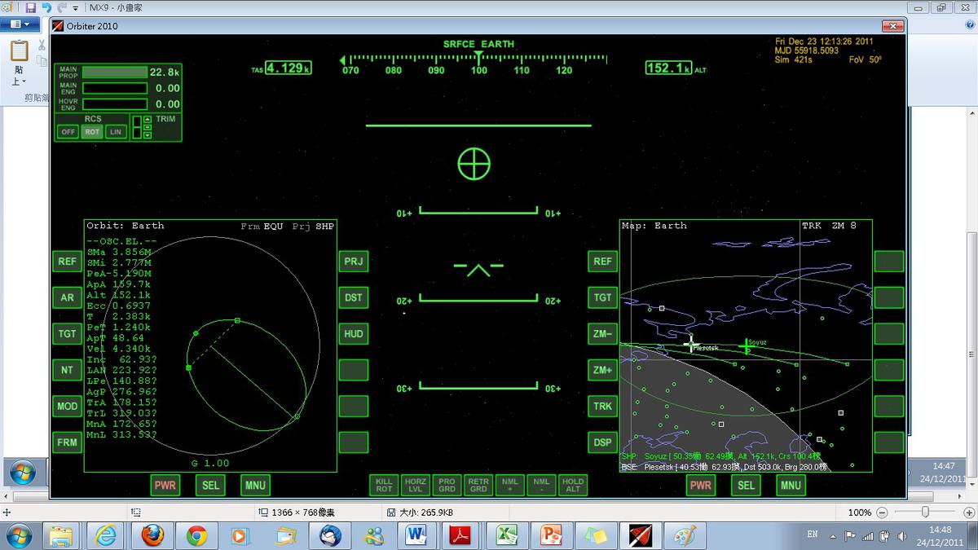Click the Plesetsk base marker on the map
Viewport: 978px width, 550px height.
click(x=690, y=344)
